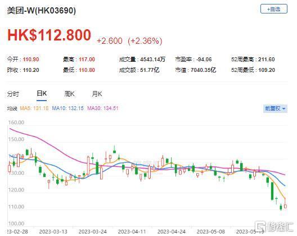Click the 2023-04-24 date axis label
The width and height of the screenshot is (297, 236).
(x=172, y=232)
